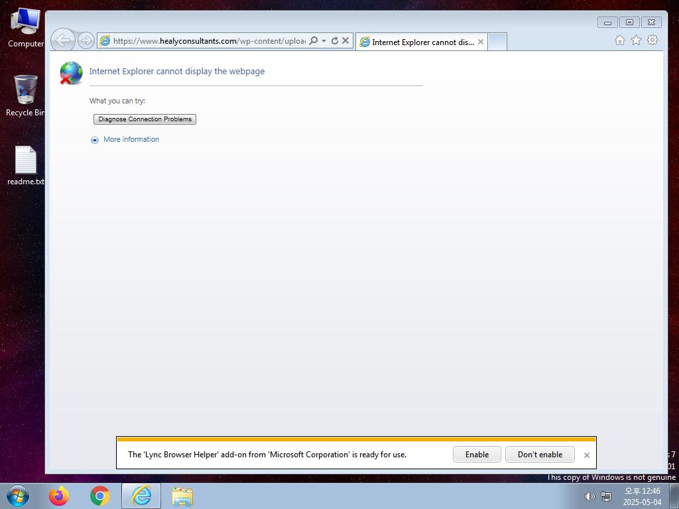This screenshot has height=509, width=679.
Task: Open a new blank tab
Action: tap(497, 42)
